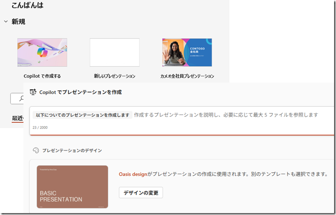Click the Copilot icon in the dialog header

(33, 92)
